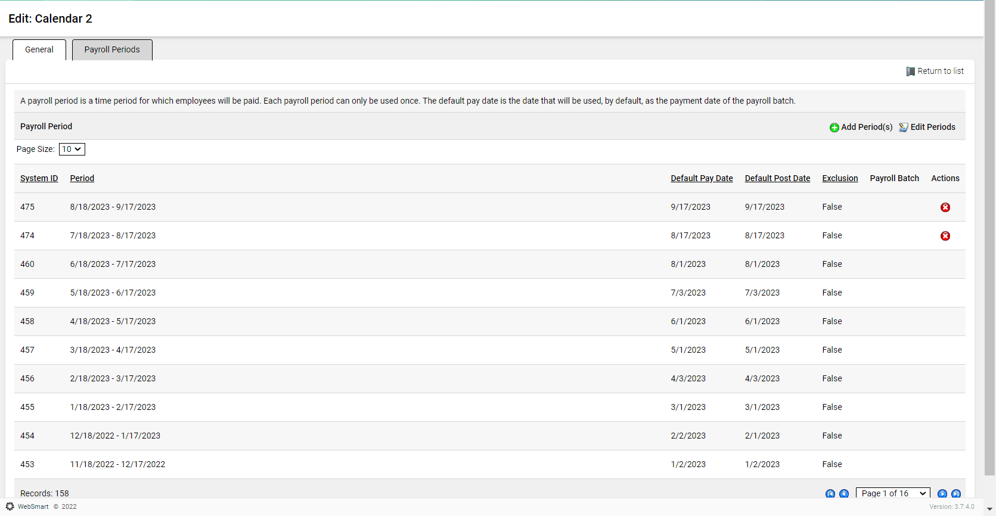Screen dimensions: 996x516
Task: Click the WebSmart gear logo in footer
Action: click(x=10, y=506)
